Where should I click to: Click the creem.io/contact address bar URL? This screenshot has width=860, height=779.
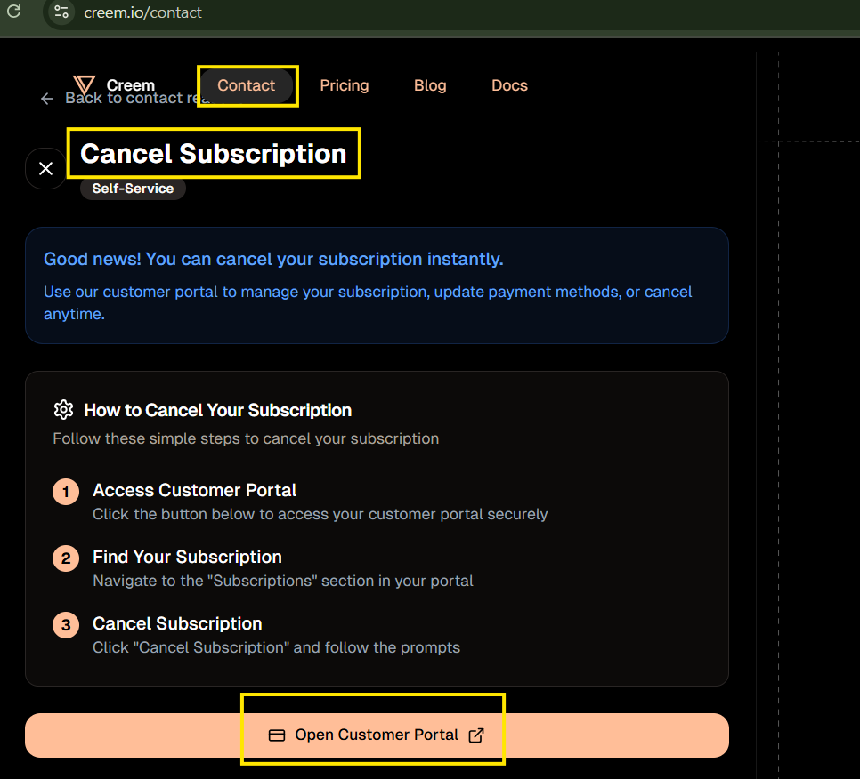point(142,12)
